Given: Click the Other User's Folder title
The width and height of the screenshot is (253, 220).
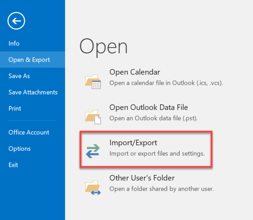Looking at the screenshot, I should click(142, 178).
